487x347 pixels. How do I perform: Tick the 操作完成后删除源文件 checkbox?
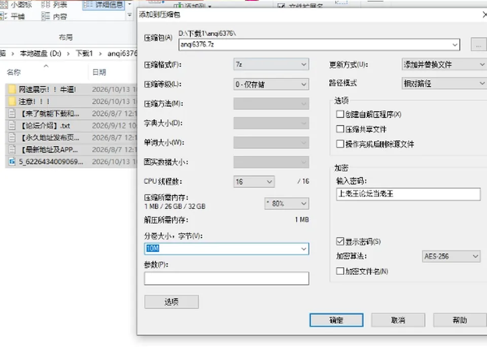(x=340, y=144)
